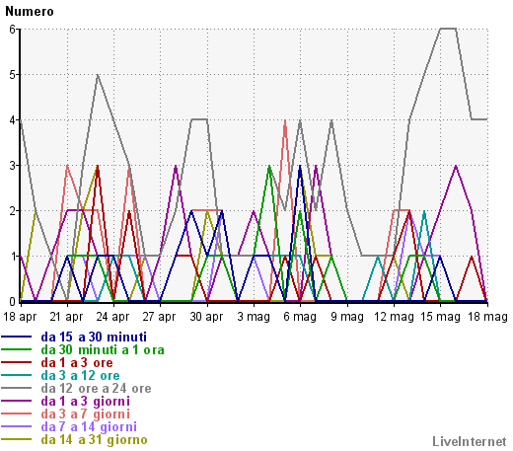Select the 'da 3 a 12 ore' legend entry

click(x=80, y=376)
